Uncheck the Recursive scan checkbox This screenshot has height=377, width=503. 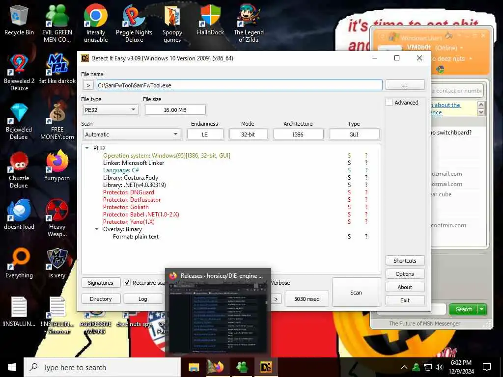(127, 282)
